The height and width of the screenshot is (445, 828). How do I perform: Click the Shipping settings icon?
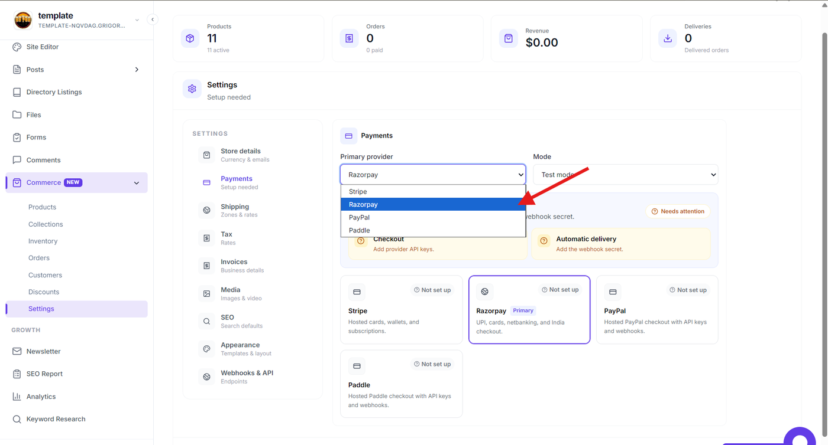206,210
